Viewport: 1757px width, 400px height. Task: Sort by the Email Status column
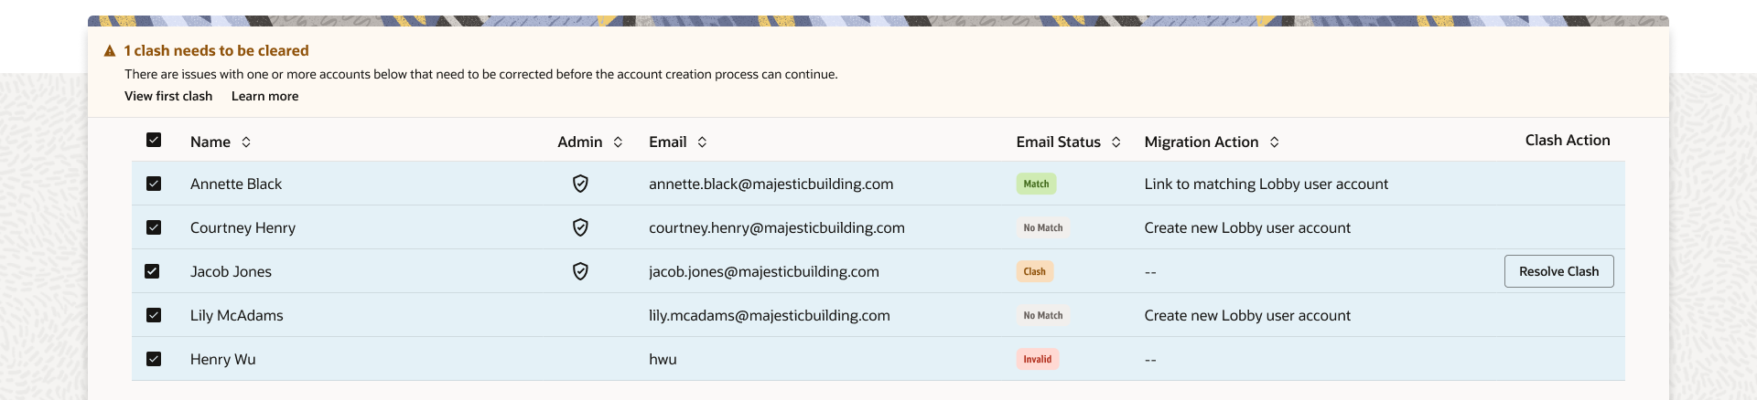click(1116, 142)
